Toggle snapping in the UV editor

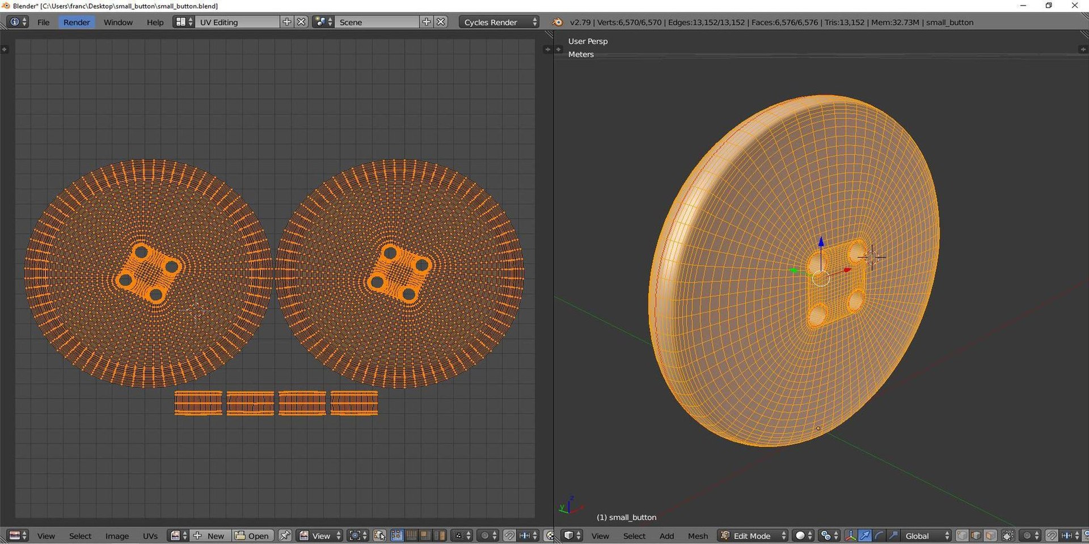509,535
